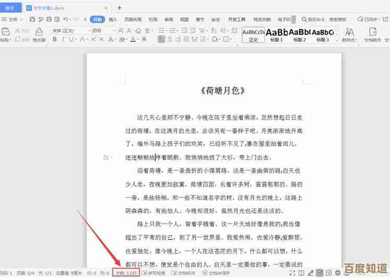The width and height of the screenshot is (390, 278).
Task: Click the Sort icon in paragraph group
Action: coord(214,31)
